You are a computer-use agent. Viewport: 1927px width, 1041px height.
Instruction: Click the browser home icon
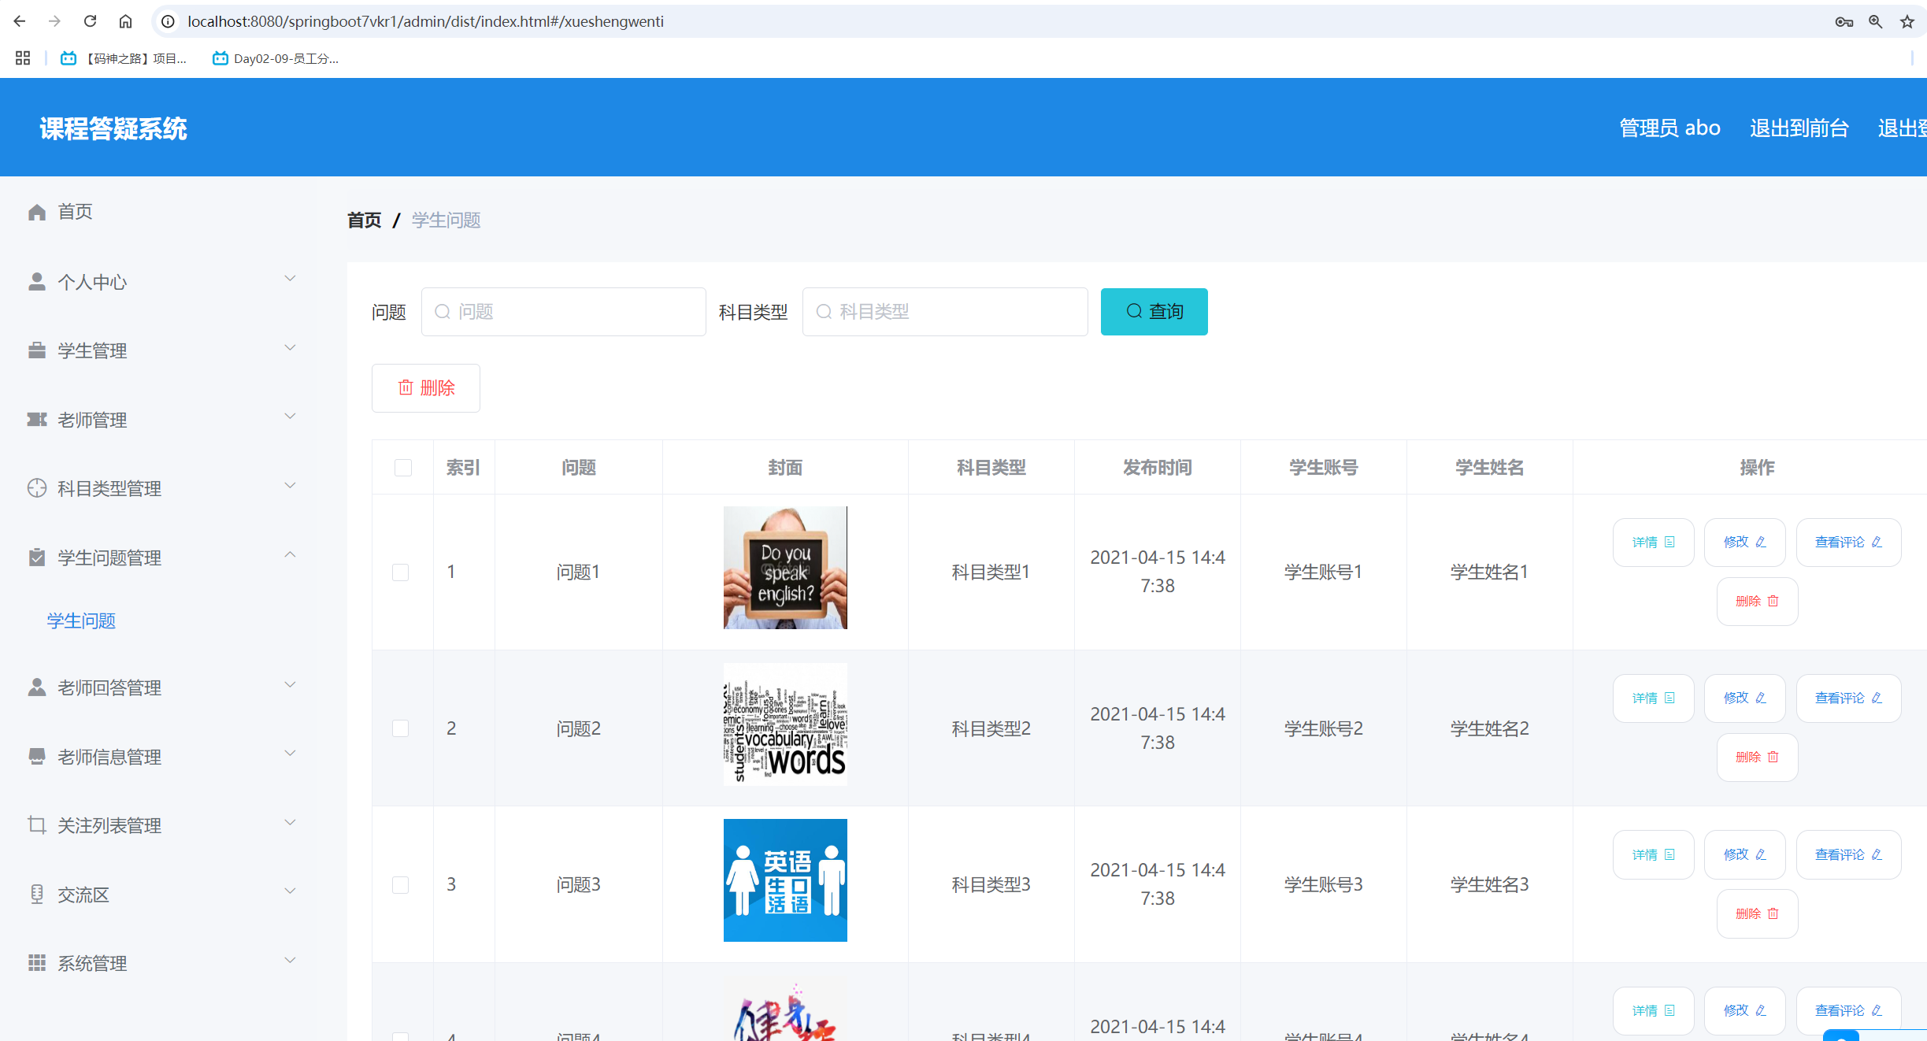[125, 21]
